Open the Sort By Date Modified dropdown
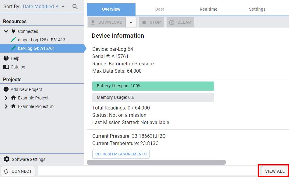 (x=63, y=7)
